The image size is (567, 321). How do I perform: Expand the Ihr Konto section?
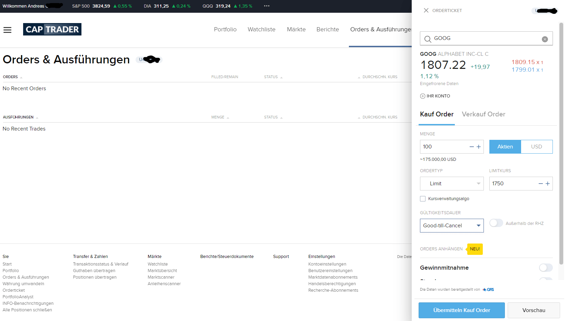[x=435, y=96]
